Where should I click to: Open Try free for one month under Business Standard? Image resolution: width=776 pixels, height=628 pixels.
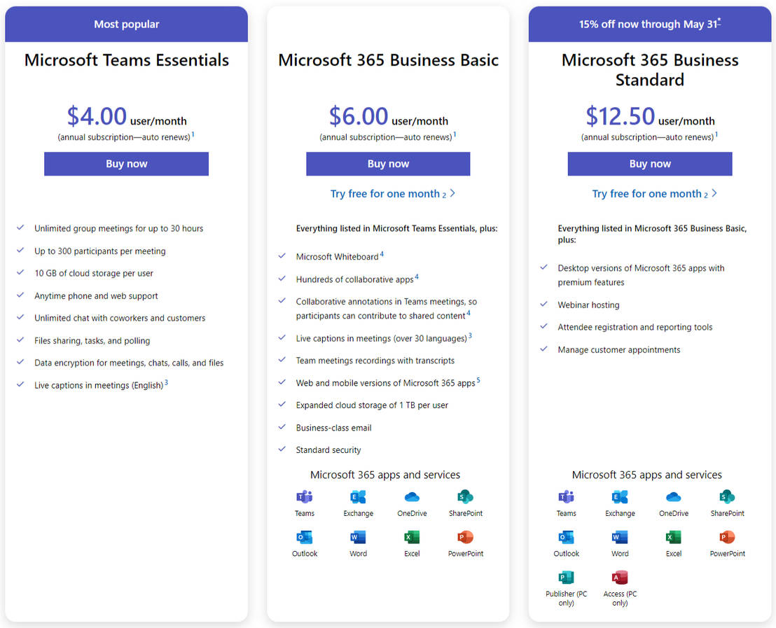click(648, 194)
